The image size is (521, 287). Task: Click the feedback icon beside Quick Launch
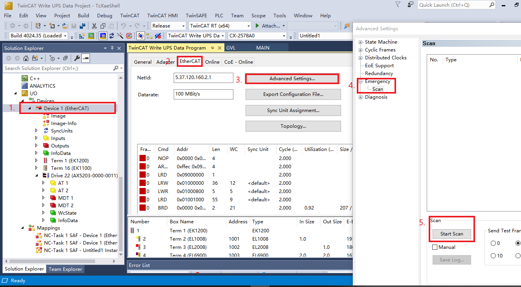coord(410,5)
